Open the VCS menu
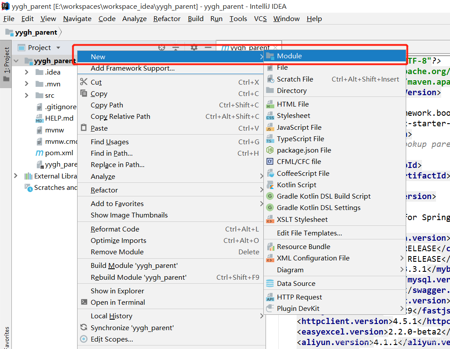450x349 pixels. coord(260,19)
